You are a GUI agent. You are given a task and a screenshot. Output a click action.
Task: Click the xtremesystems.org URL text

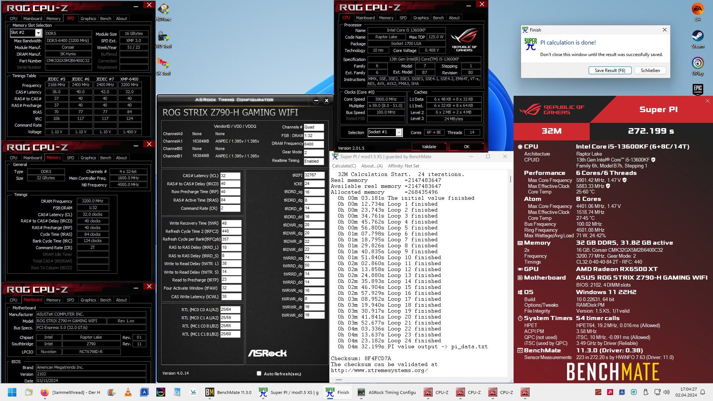click(379, 370)
